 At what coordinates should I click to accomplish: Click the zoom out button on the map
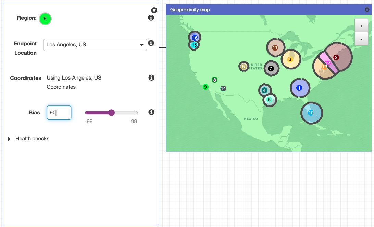(x=361, y=39)
